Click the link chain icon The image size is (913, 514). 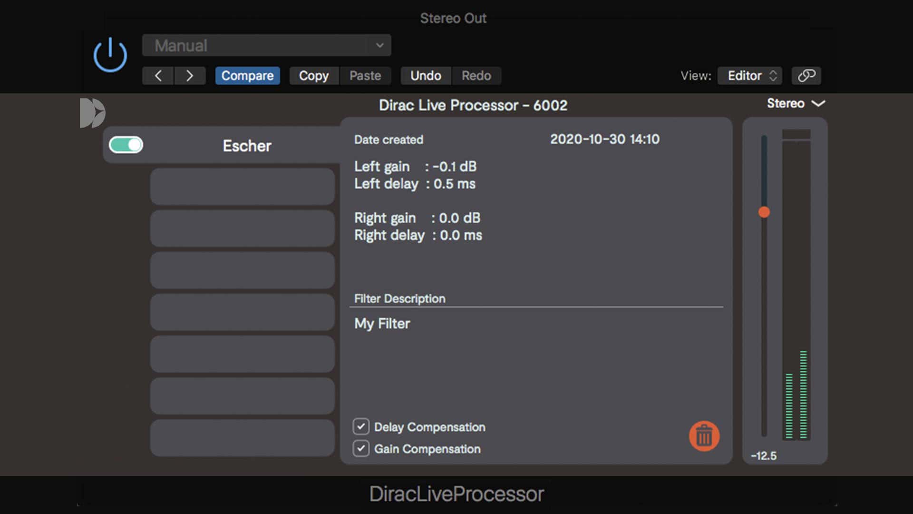pos(806,76)
